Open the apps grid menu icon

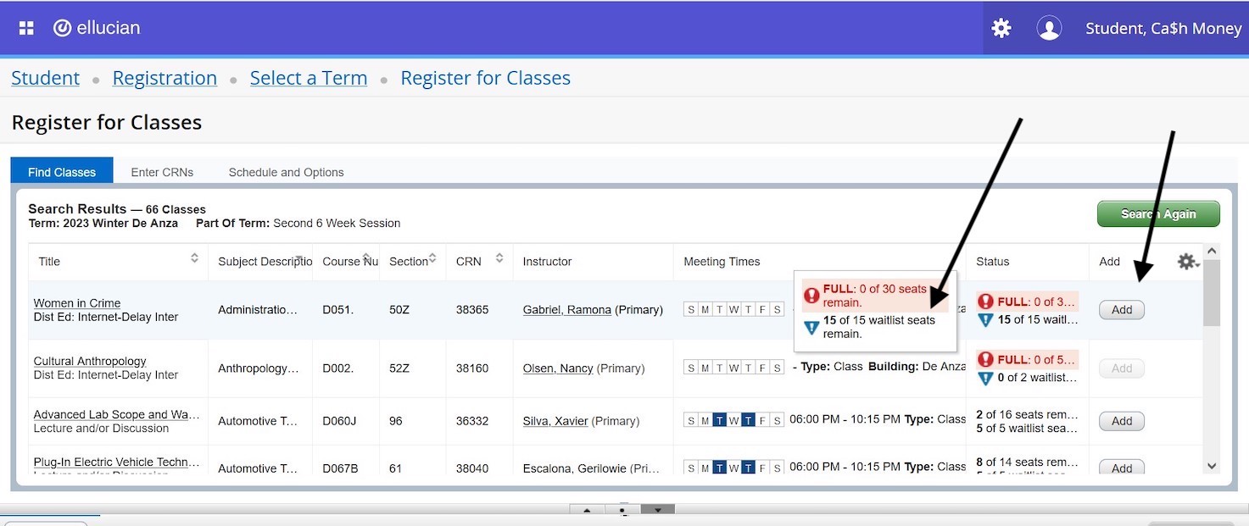pyautogui.click(x=26, y=28)
